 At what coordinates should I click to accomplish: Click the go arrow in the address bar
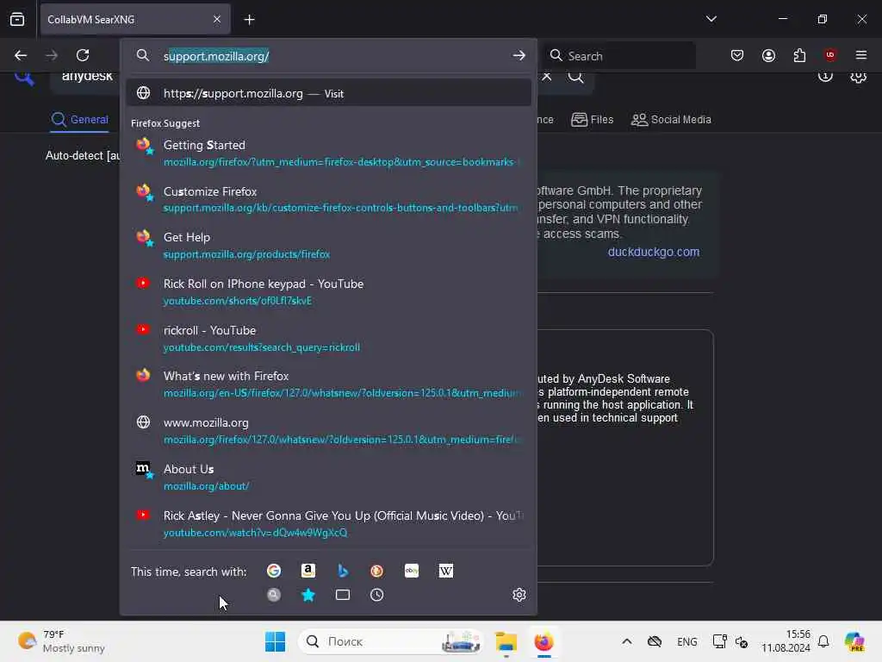point(519,55)
